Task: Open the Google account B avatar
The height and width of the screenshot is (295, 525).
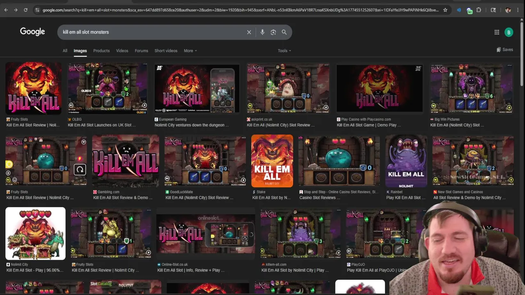Action: pos(509,32)
